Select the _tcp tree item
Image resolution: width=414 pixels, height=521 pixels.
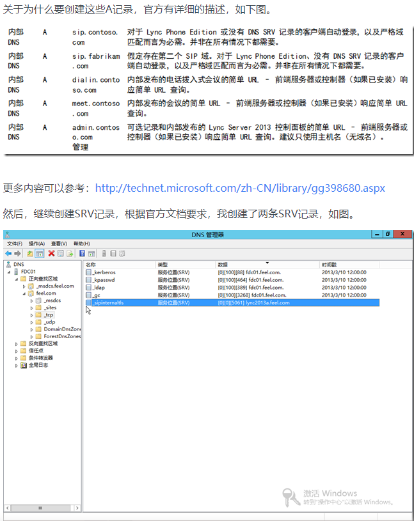click(49, 315)
